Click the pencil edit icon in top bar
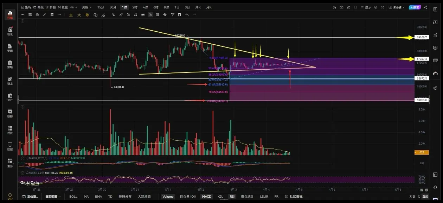The width and height of the screenshot is (443, 203). (348, 7)
